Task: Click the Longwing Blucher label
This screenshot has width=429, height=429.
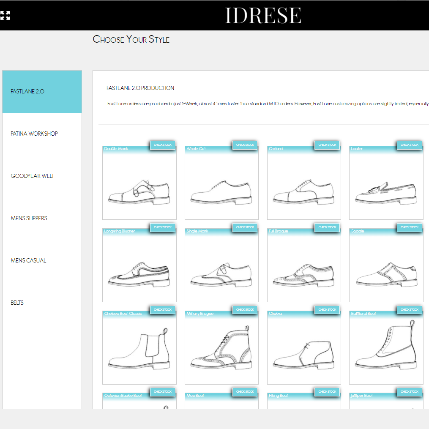Action: [120, 231]
